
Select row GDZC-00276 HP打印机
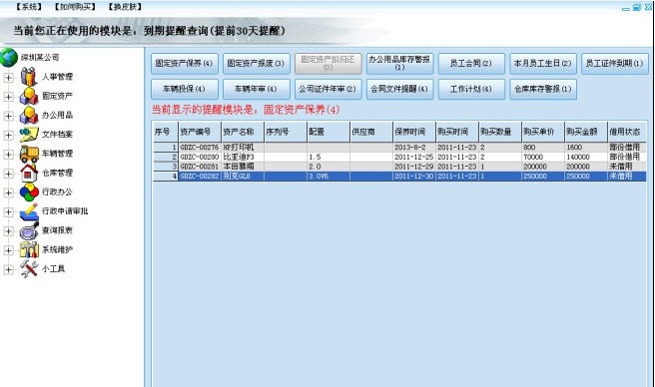(x=399, y=148)
